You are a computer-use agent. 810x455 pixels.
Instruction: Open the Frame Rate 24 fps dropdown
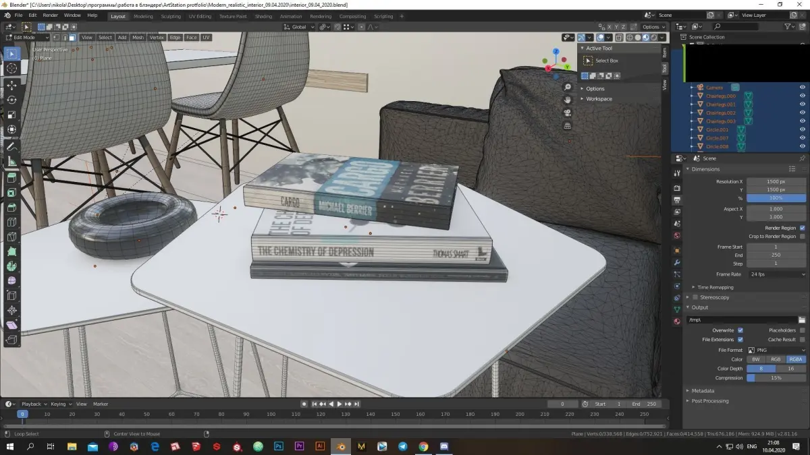(776, 274)
